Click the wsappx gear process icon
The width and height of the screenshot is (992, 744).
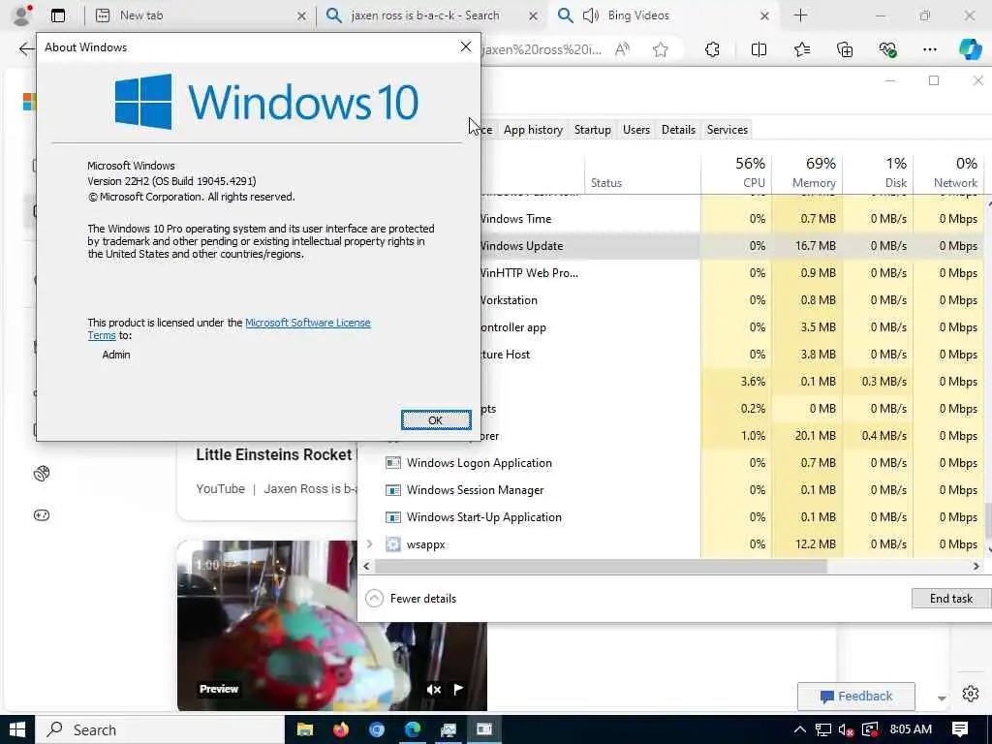pos(393,544)
